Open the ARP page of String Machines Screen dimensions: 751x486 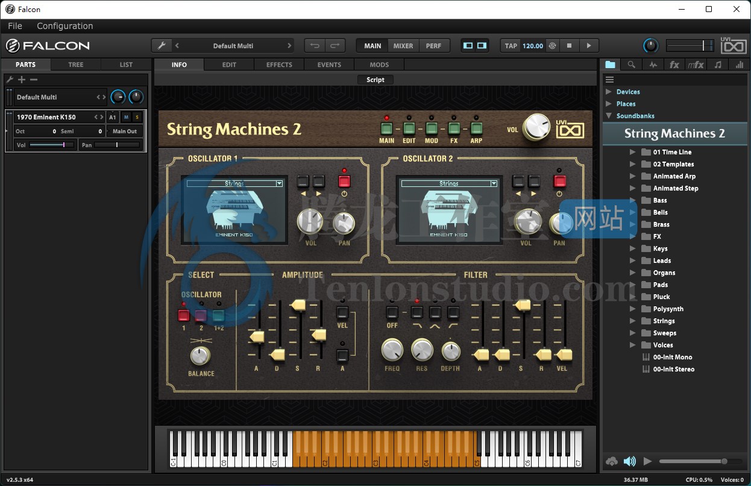[476, 128]
